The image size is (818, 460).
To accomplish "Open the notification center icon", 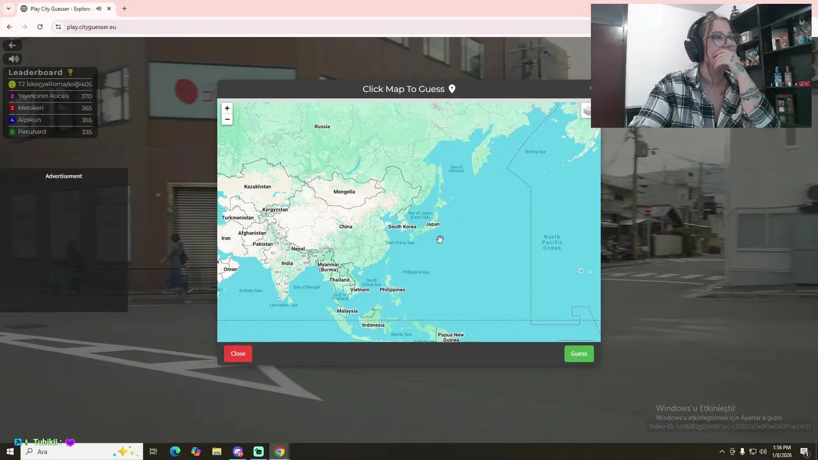I will [805, 452].
